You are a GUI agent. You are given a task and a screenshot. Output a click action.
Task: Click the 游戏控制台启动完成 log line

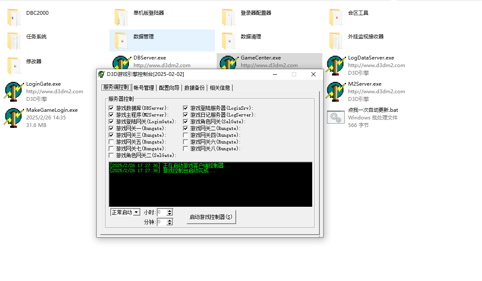pyautogui.click(x=163, y=171)
